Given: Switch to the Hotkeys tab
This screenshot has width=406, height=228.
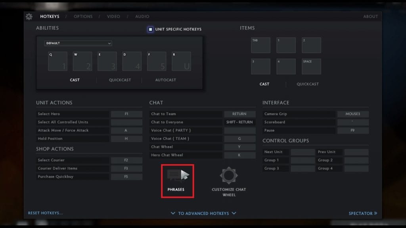Looking at the screenshot, I should pyautogui.click(x=50, y=16).
